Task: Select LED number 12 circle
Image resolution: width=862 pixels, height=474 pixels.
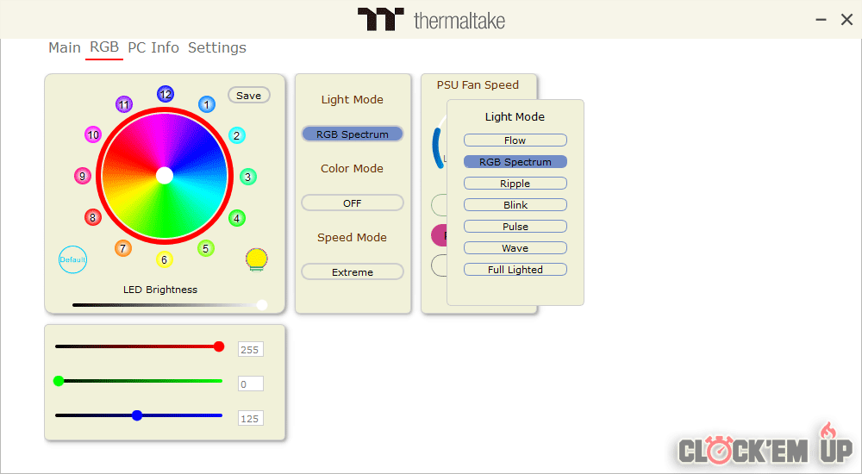Action: tap(166, 94)
